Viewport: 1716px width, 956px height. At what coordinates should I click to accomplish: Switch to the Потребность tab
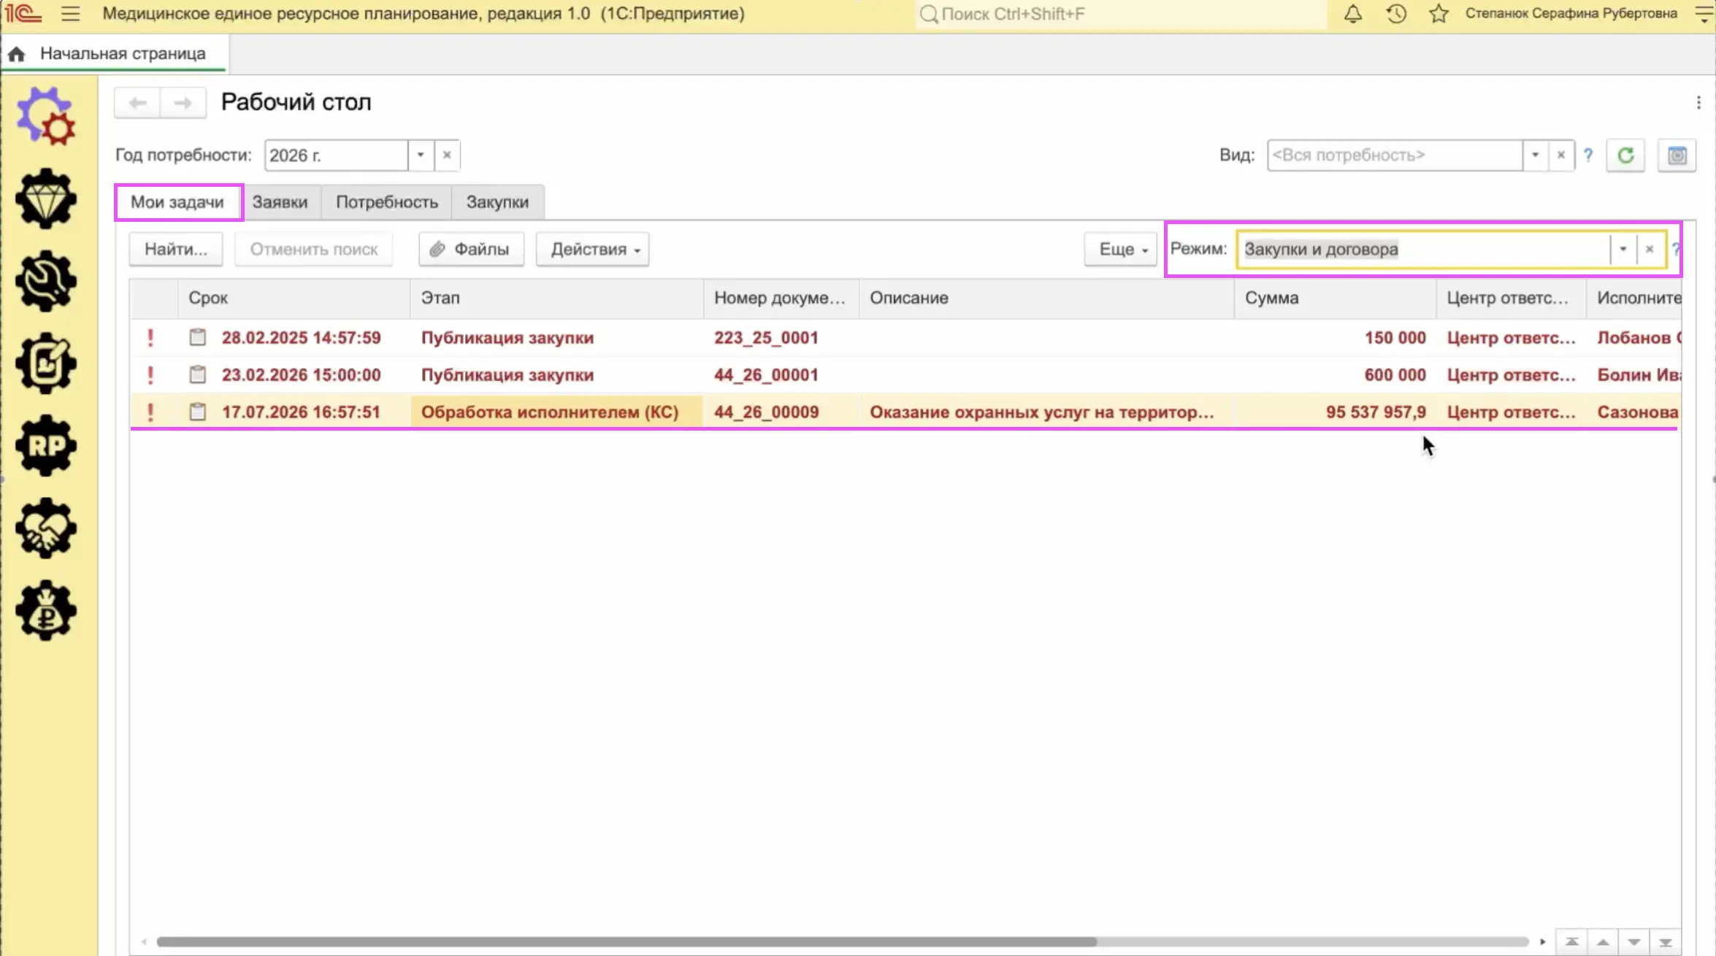coord(386,202)
